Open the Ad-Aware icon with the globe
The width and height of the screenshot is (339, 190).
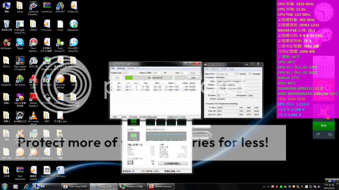tap(20, 80)
